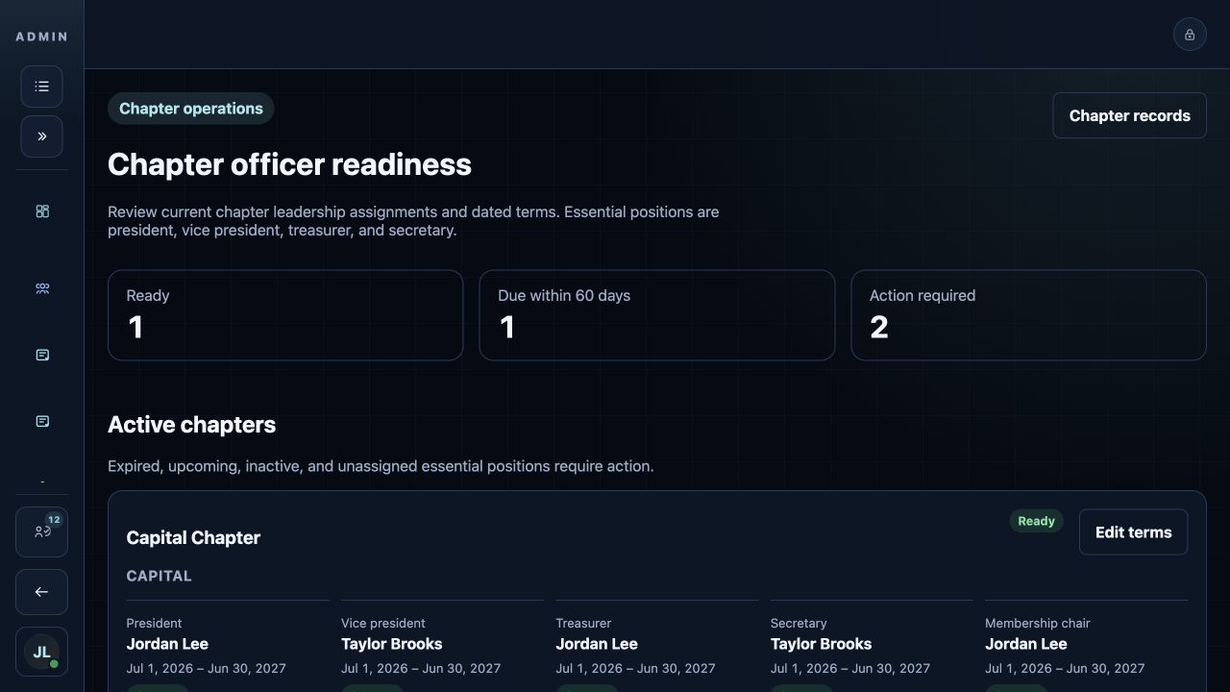
Task: Click the Vice president role label
Action: (383, 623)
